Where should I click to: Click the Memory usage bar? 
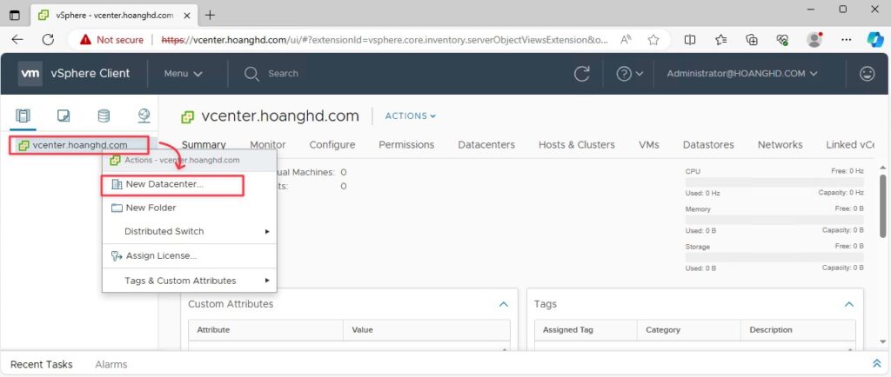pos(774,220)
